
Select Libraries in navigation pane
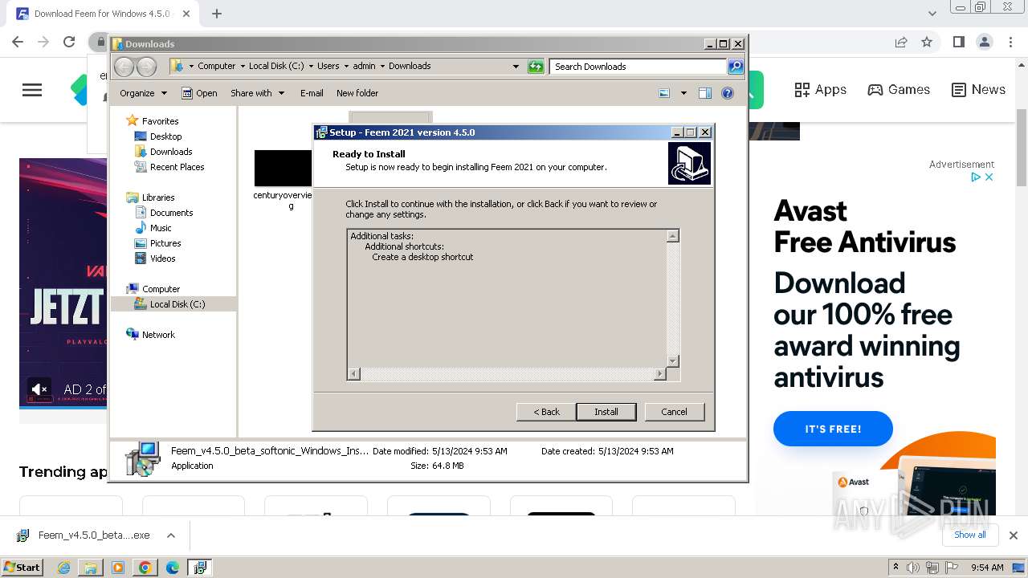click(x=158, y=197)
